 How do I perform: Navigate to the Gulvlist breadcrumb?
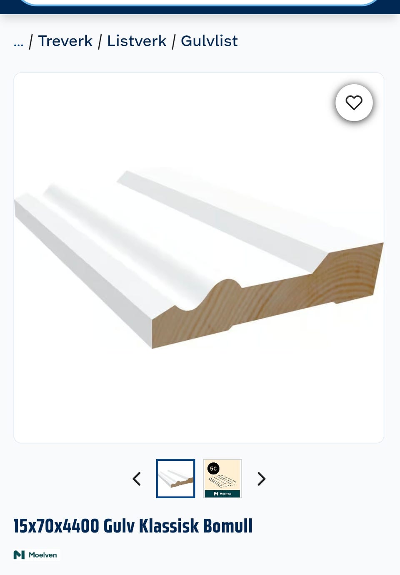tap(209, 41)
